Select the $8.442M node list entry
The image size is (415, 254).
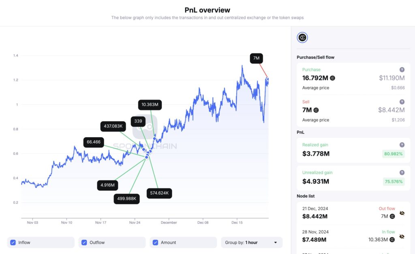tap(315, 216)
